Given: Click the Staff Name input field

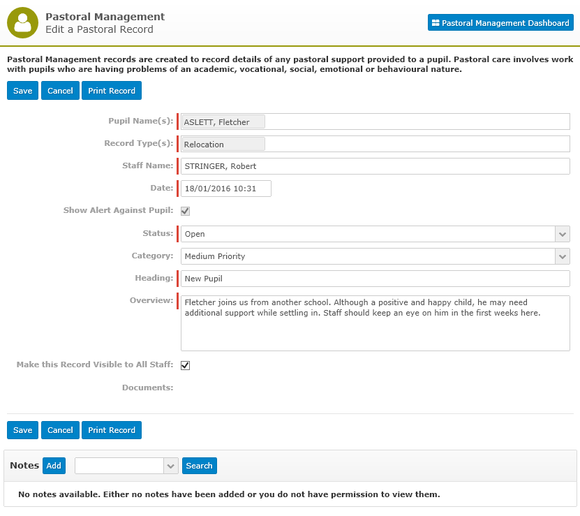Looking at the screenshot, I should tap(375, 166).
